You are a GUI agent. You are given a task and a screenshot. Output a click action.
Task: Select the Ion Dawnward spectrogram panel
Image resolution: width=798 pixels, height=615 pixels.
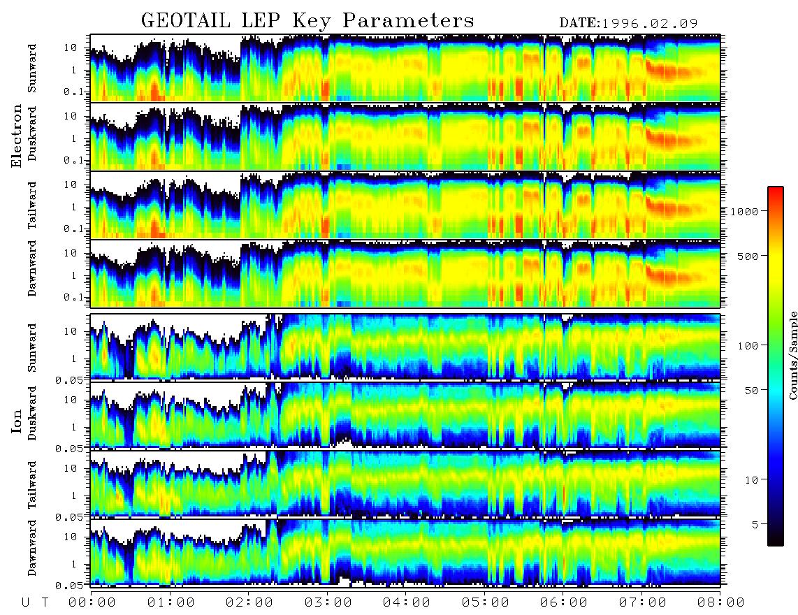pyautogui.click(x=405, y=552)
